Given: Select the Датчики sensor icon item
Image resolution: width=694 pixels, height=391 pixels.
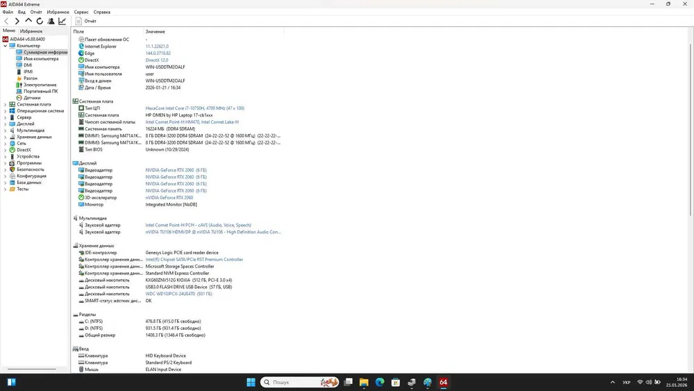Looking at the screenshot, I should pyautogui.click(x=19, y=98).
